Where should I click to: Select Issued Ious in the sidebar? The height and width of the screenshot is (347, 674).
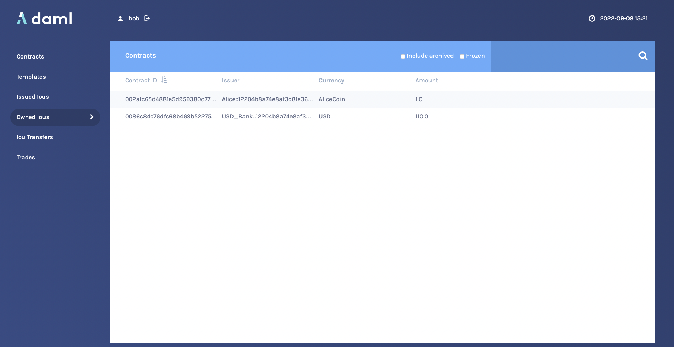click(x=33, y=97)
